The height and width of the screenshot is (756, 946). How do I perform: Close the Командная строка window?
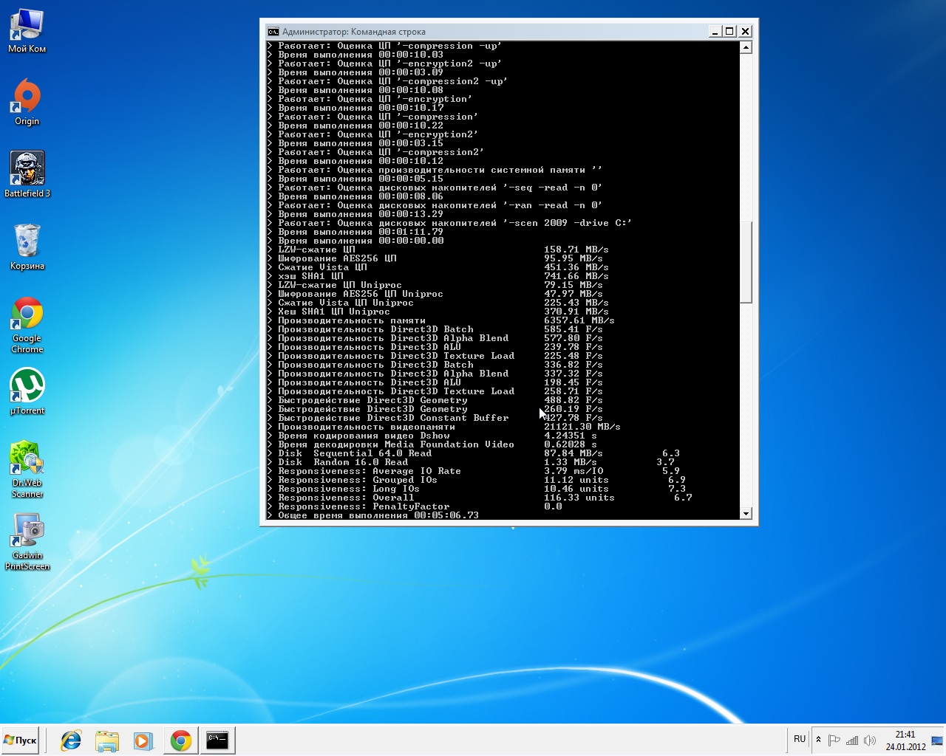point(745,31)
